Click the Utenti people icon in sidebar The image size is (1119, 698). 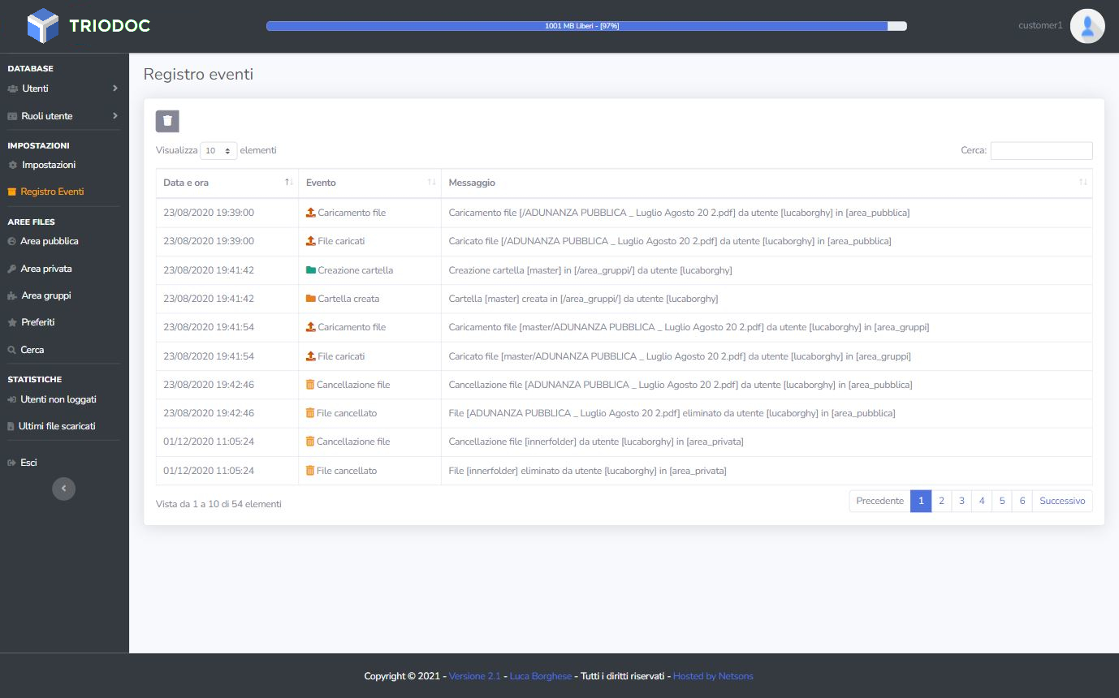(x=12, y=88)
